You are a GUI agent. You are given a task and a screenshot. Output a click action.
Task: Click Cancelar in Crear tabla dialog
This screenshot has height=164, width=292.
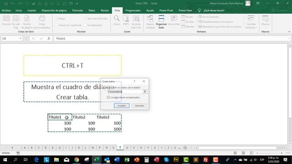139,106
